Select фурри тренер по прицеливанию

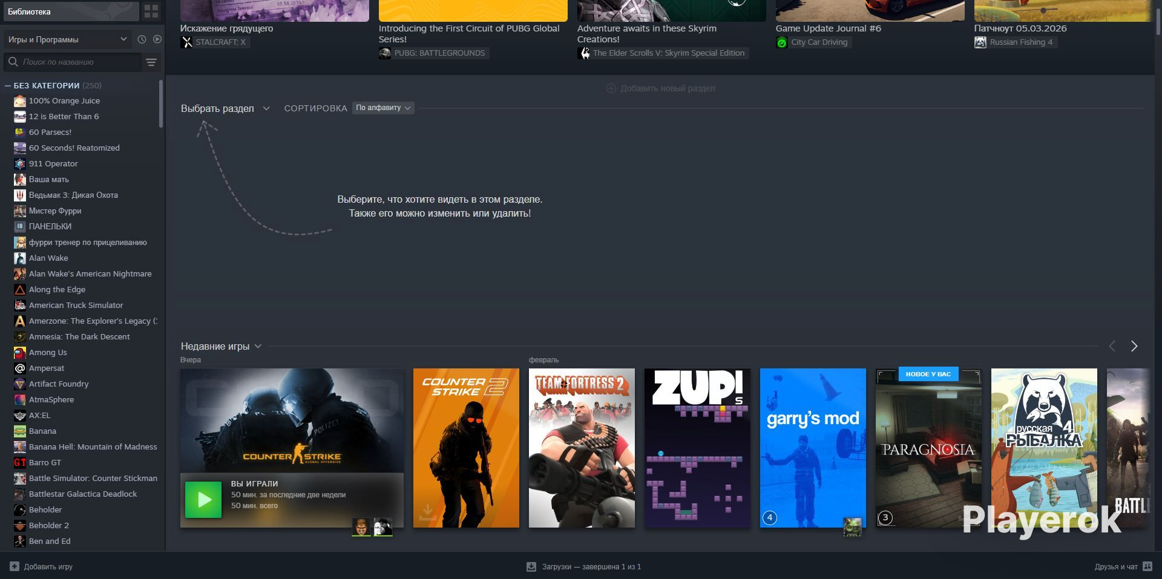(x=88, y=243)
